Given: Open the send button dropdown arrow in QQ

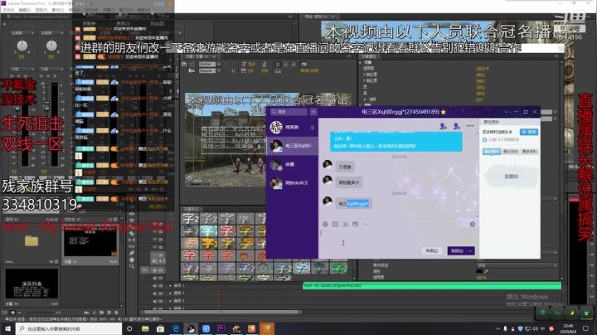Looking at the screenshot, I should pyautogui.click(x=471, y=251).
